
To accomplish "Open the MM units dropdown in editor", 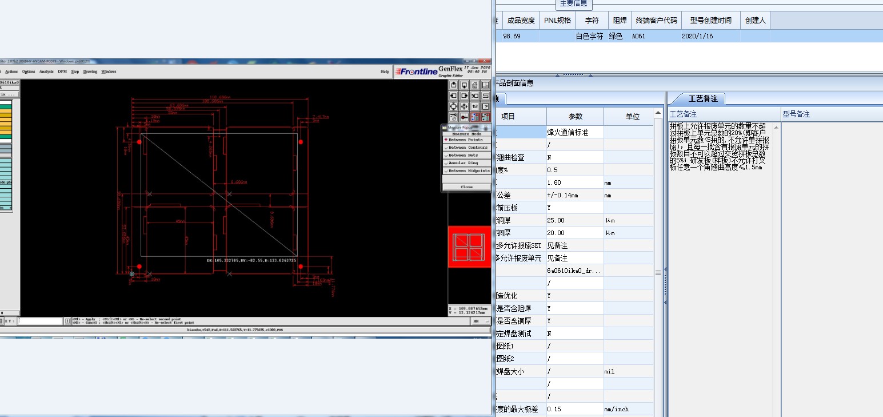I will pos(480,321).
